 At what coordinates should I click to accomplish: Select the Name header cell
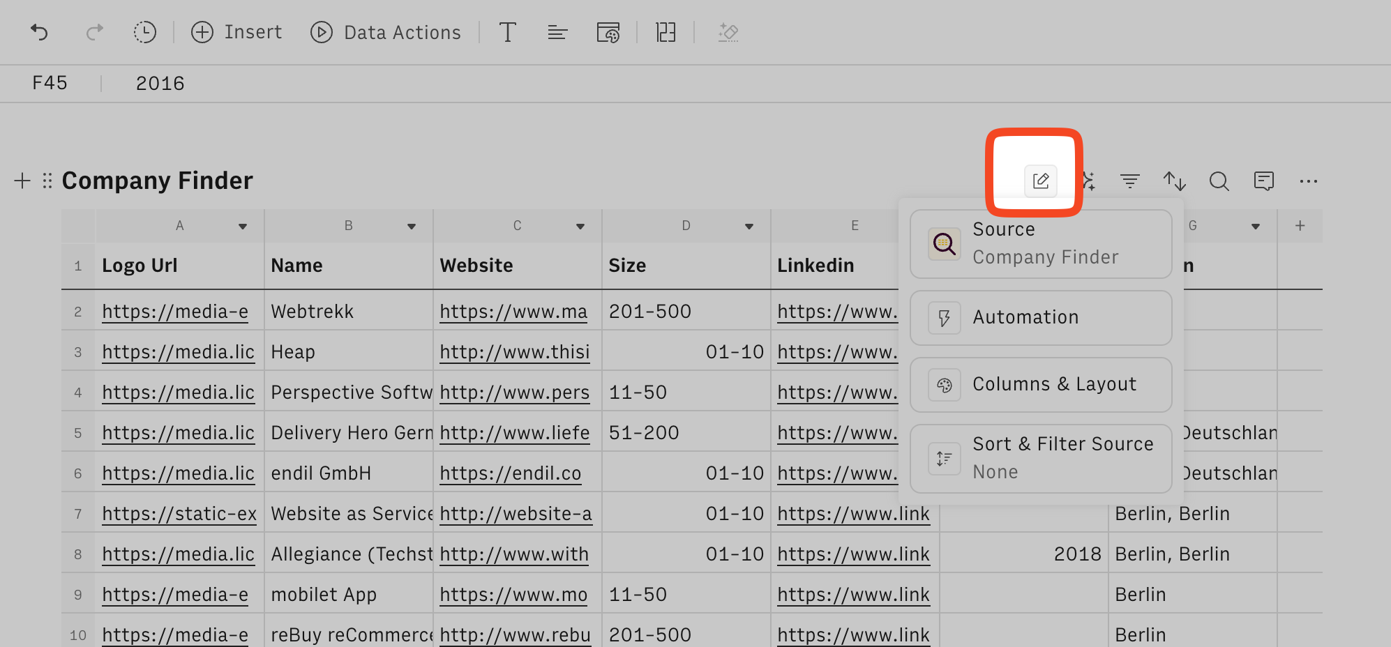tap(349, 266)
